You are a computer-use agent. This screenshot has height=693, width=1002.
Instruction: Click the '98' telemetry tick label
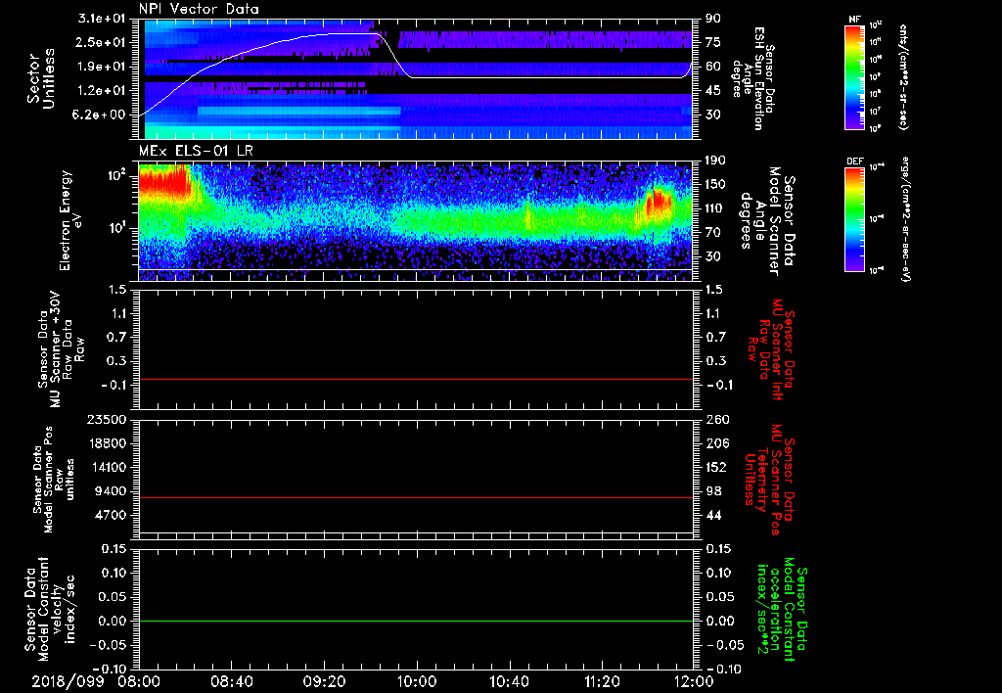click(713, 491)
